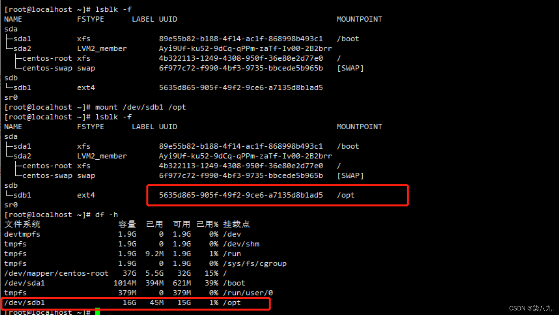Select the /run mount point in the 1% row
Image resolution: width=559 pixels, height=315 pixels.
[x=232, y=254]
